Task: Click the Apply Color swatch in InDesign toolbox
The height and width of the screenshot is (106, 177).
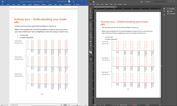Action: coord(91,57)
